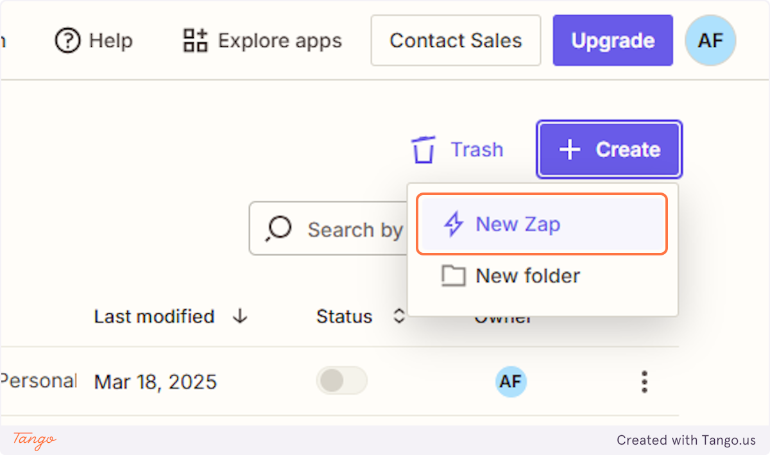770x455 pixels.
Task: Click the folder icon beside New folder
Action: point(454,276)
